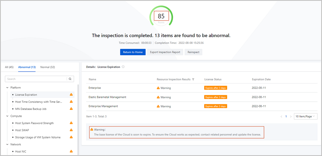Click warning icon in Enterprise Management row
Image resolution: width=322 pixels, height=156 pixels.
[x=158, y=106]
